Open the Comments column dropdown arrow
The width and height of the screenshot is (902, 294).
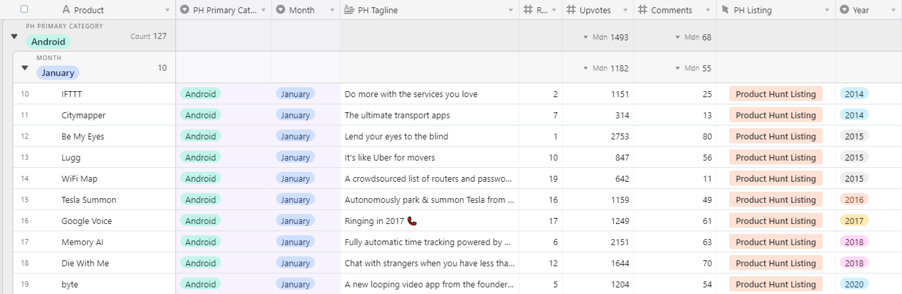(x=708, y=10)
